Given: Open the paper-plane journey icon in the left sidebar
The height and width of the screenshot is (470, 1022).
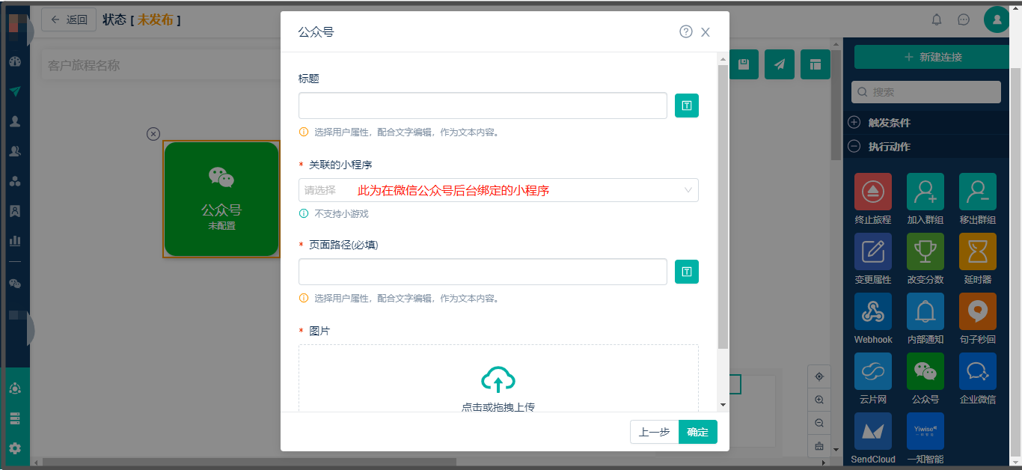Looking at the screenshot, I should pyautogui.click(x=15, y=91).
